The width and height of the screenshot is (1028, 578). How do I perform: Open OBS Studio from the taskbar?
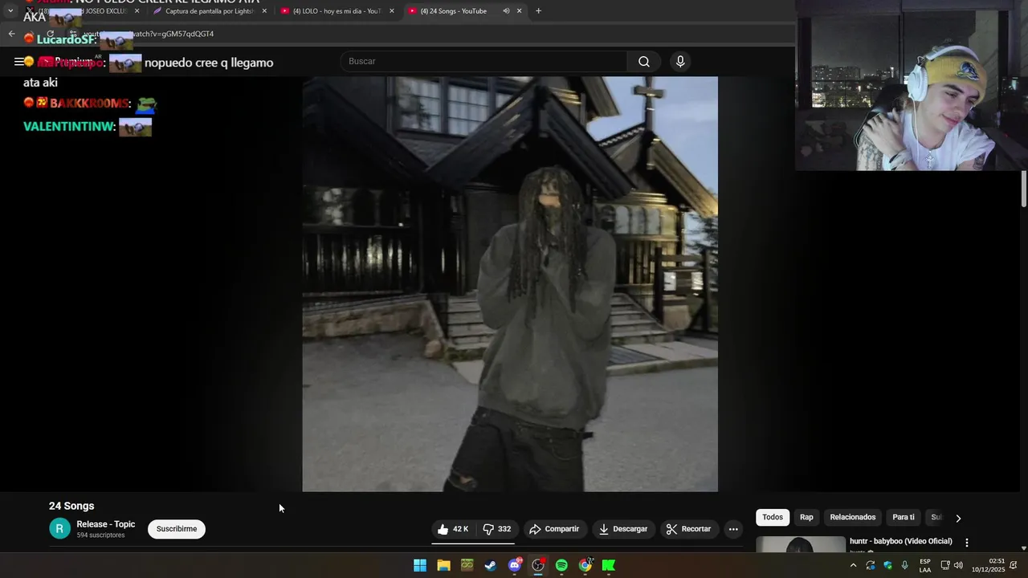tap(538, 565)
